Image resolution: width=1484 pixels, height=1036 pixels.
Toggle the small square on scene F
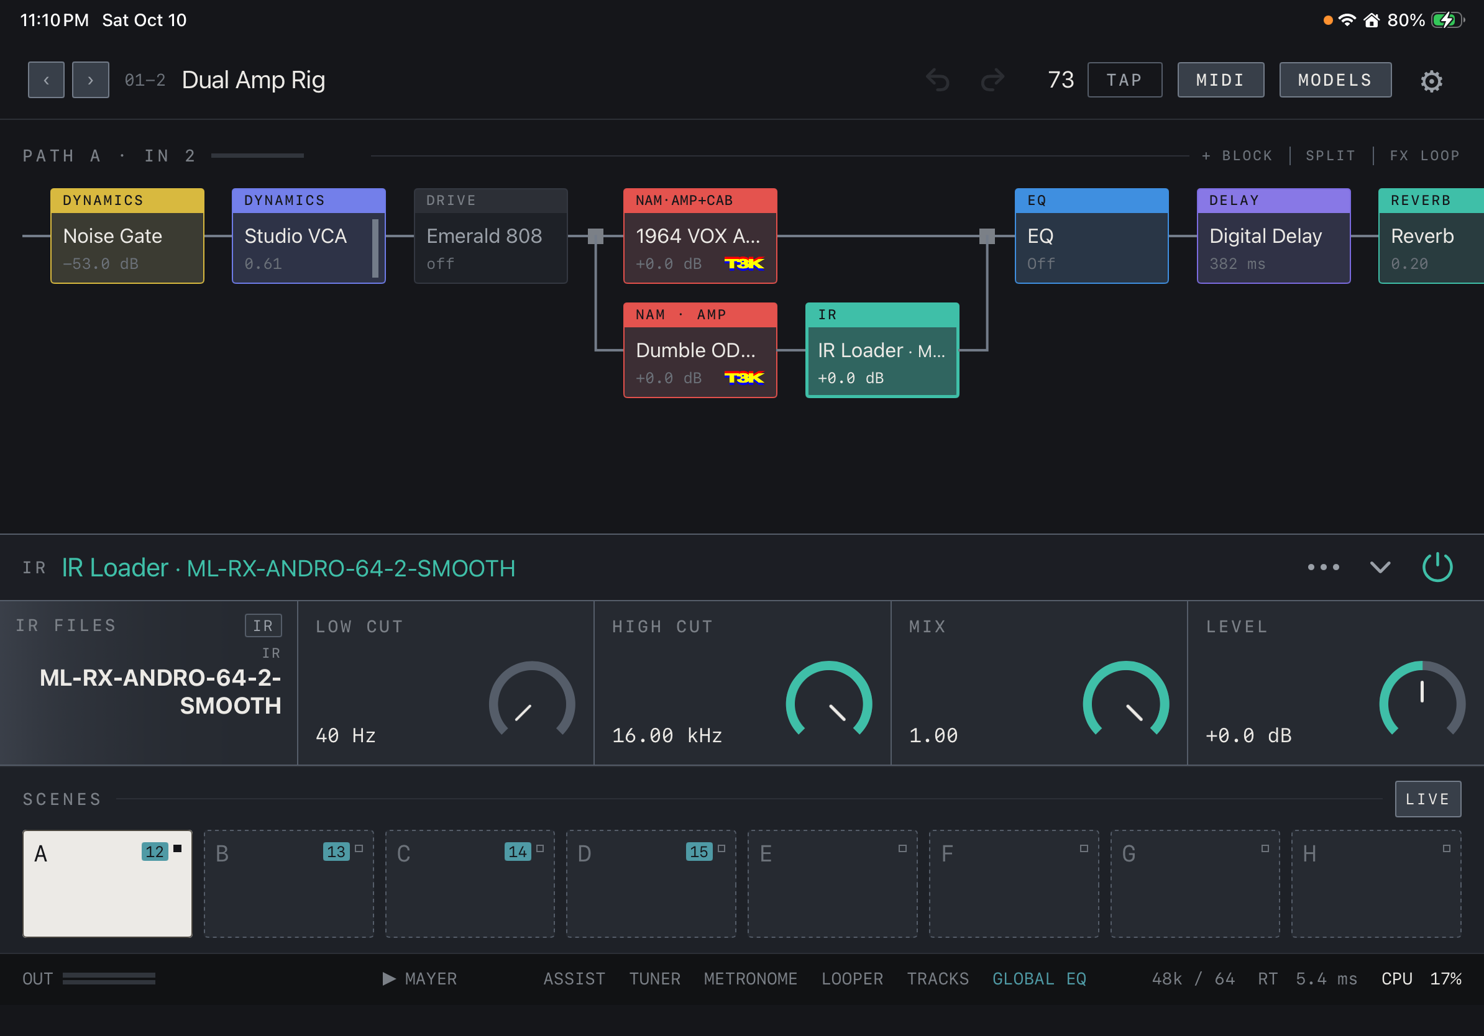point(1084,848)
